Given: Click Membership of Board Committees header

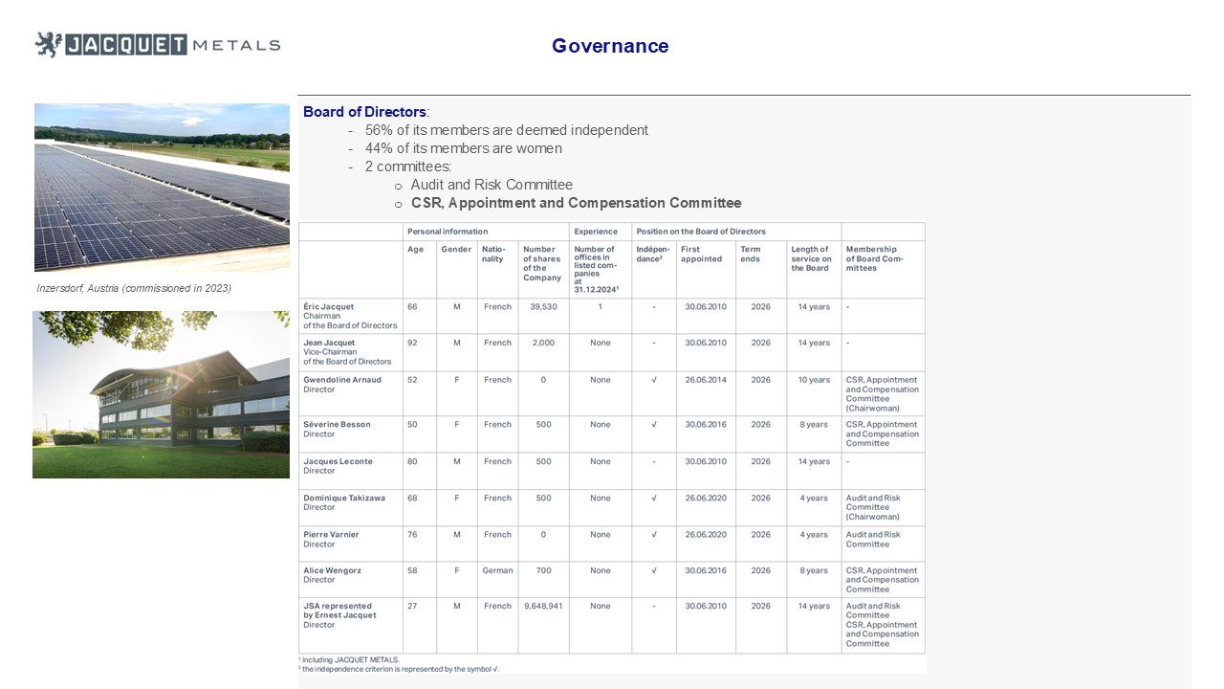Looking at the screenshot, I should [874, 258].
